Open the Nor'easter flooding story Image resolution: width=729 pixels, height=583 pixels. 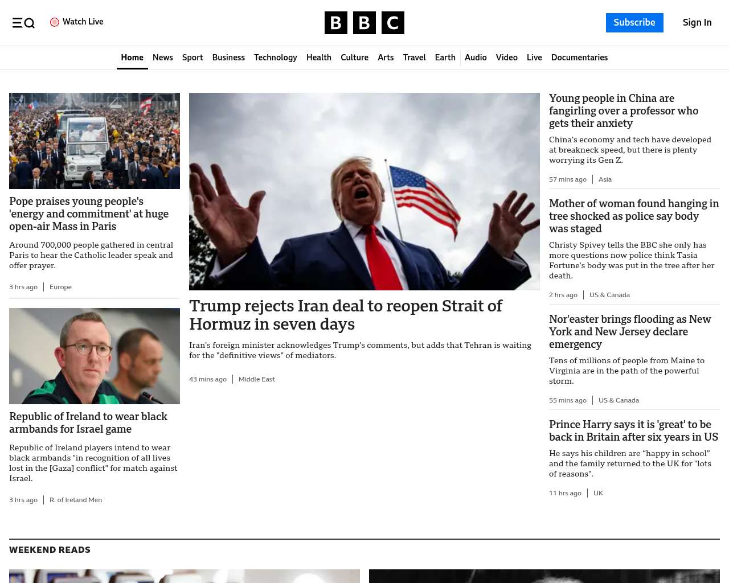pyautogui.click(x=630, y=331)
